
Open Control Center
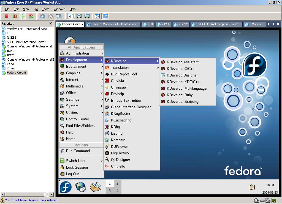[x=82, y=119]
